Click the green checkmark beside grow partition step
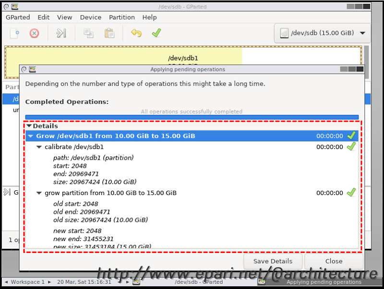The width and height of the screenshot is (384, 289). pyautogui.click(x=351, y=192)
